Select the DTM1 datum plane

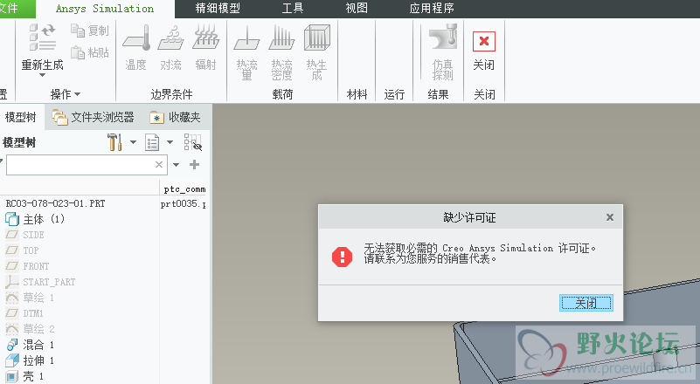pyautogui.click(x=24, y=313)
